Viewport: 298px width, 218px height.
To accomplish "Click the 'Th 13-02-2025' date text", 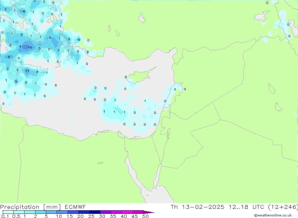I will pyautogui.click(x=198, y=207).
